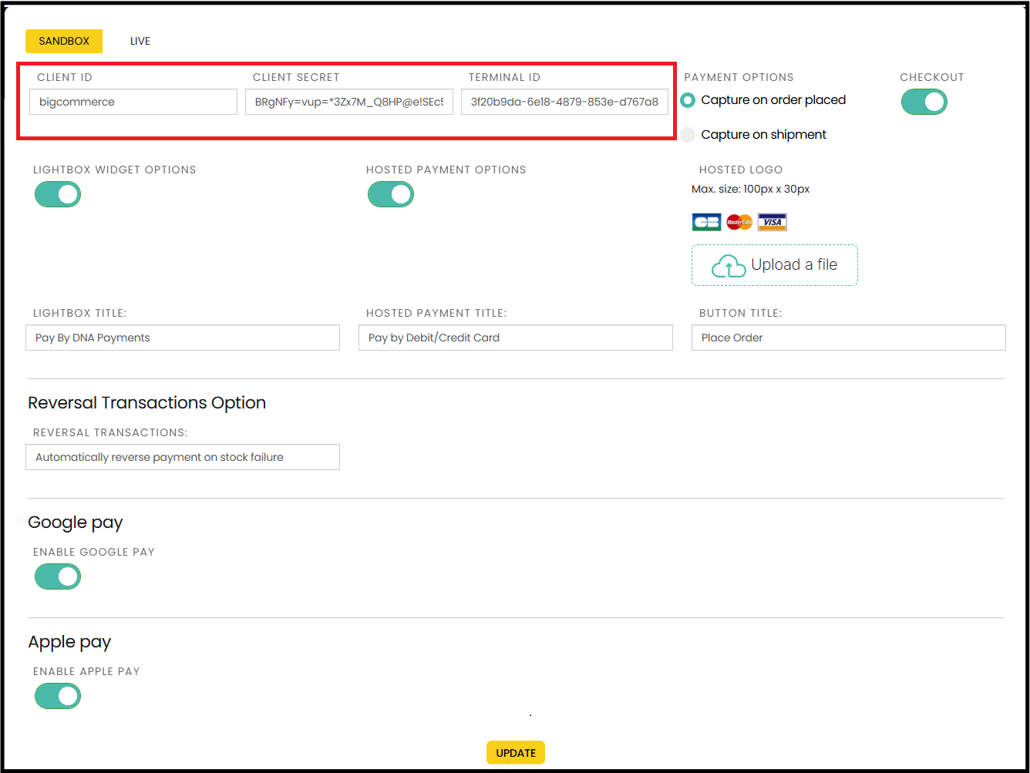Turn off Enable Google Pay
This screenshot has height=773, width=1030.
[58, 576]
